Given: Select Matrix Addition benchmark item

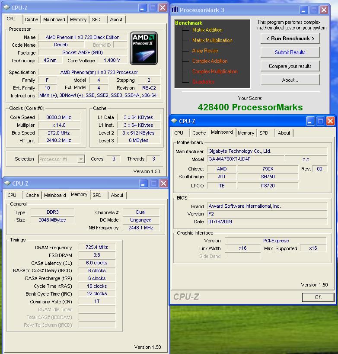Looking at the screenshot, I should [x=207, y=30].
